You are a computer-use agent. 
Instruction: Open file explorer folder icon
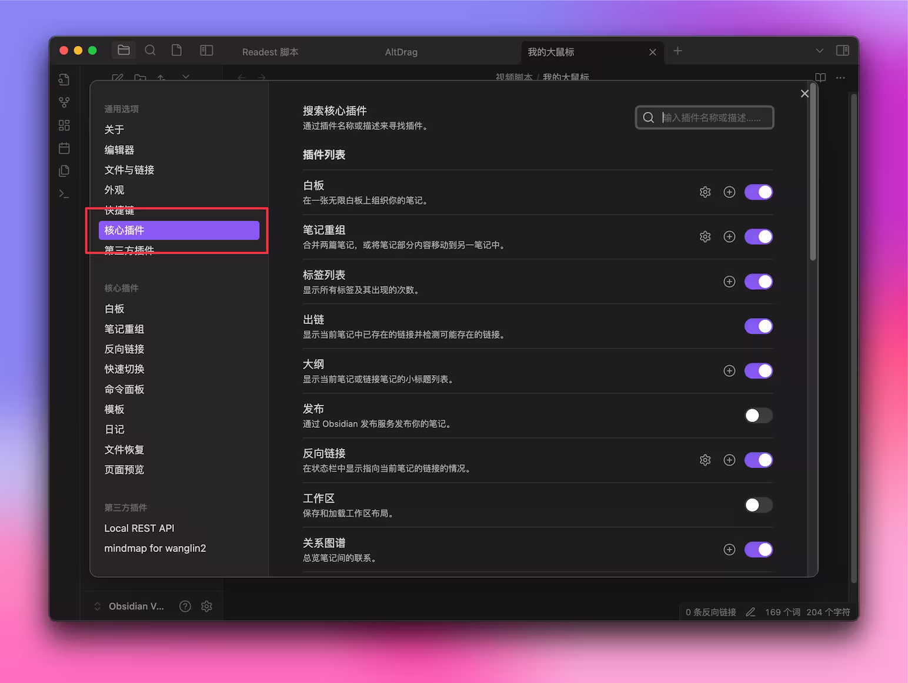(123, 51)
